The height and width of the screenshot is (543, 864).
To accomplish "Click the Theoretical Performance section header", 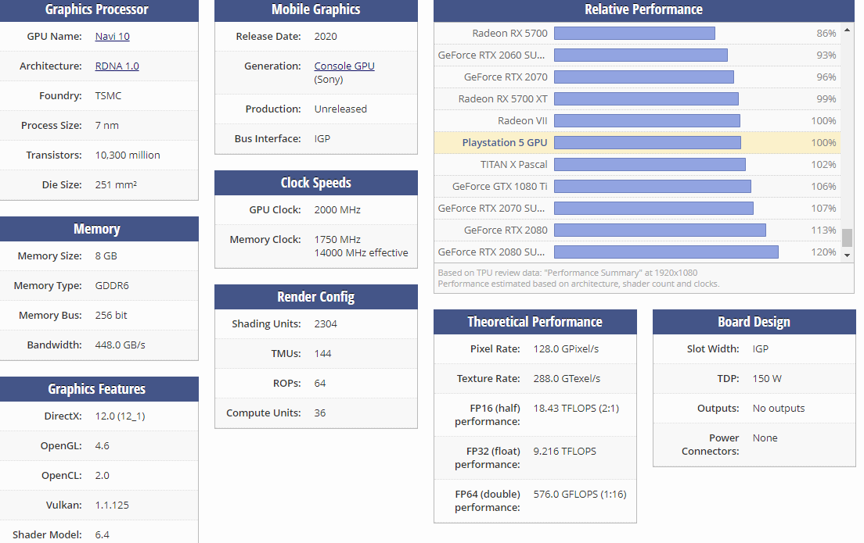I will coord(535,322).
